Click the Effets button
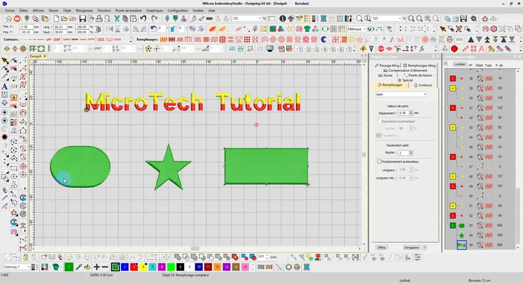This screenshot has width=523, height=283. pos(381,248)
